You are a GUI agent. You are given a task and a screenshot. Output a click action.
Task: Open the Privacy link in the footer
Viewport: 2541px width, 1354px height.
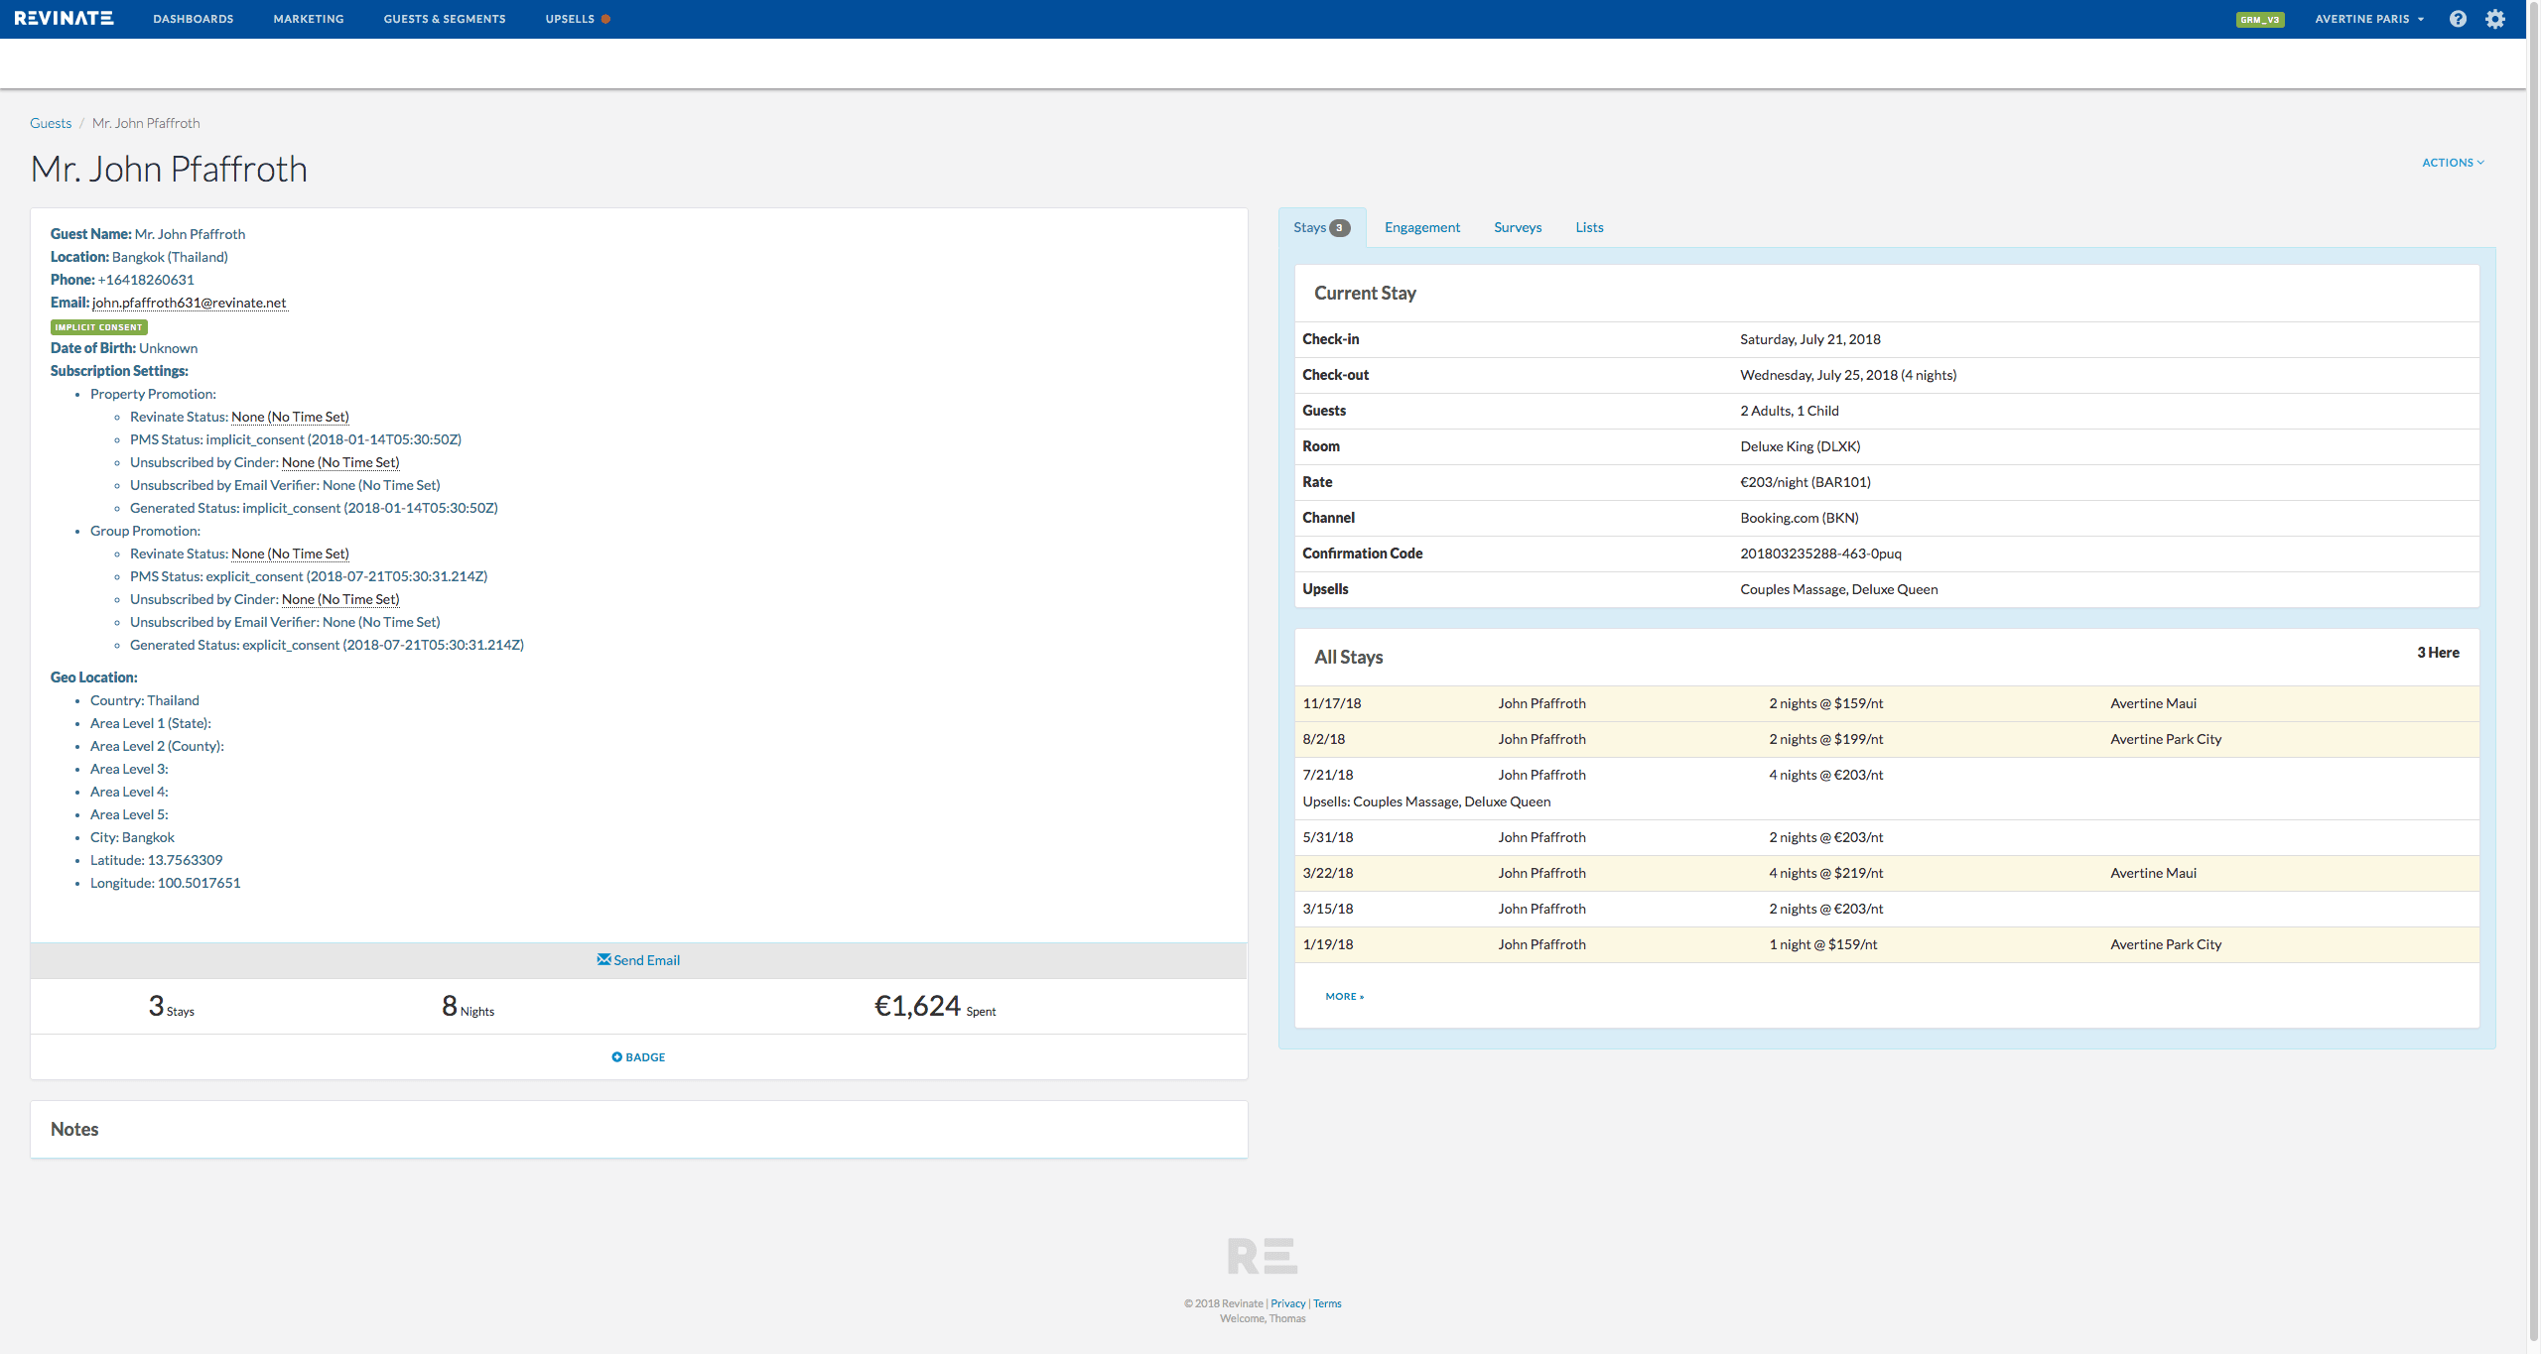point(1287,1303)
